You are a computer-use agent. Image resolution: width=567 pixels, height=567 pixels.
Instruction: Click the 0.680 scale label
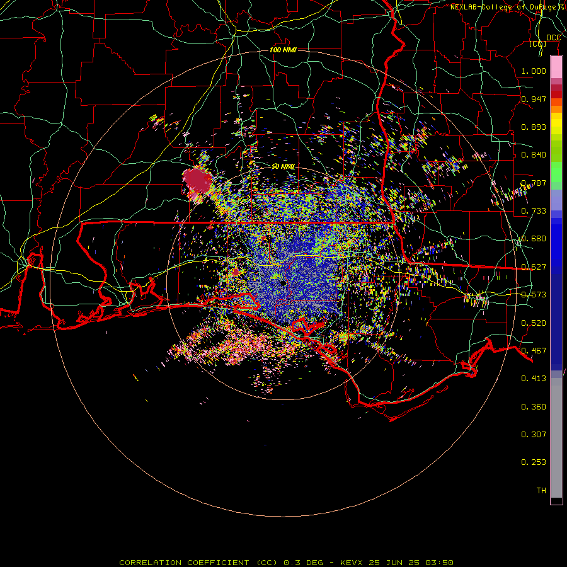click(x=534, y=239)
